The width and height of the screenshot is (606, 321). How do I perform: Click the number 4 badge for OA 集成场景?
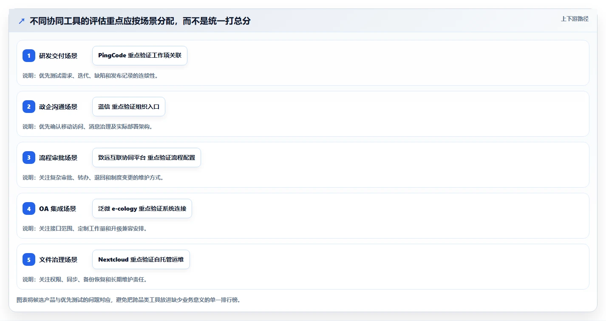click(x=29, y=208)
